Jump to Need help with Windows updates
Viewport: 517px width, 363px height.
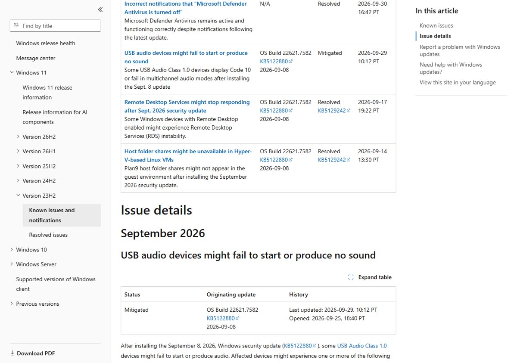coord(451,68)
